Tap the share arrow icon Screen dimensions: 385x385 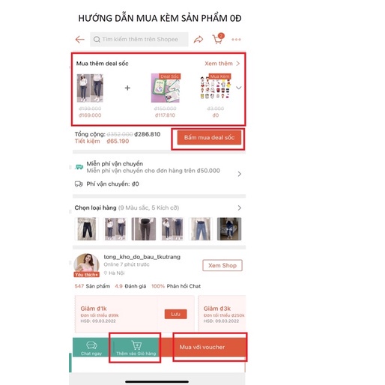click(x=198, y=39)
